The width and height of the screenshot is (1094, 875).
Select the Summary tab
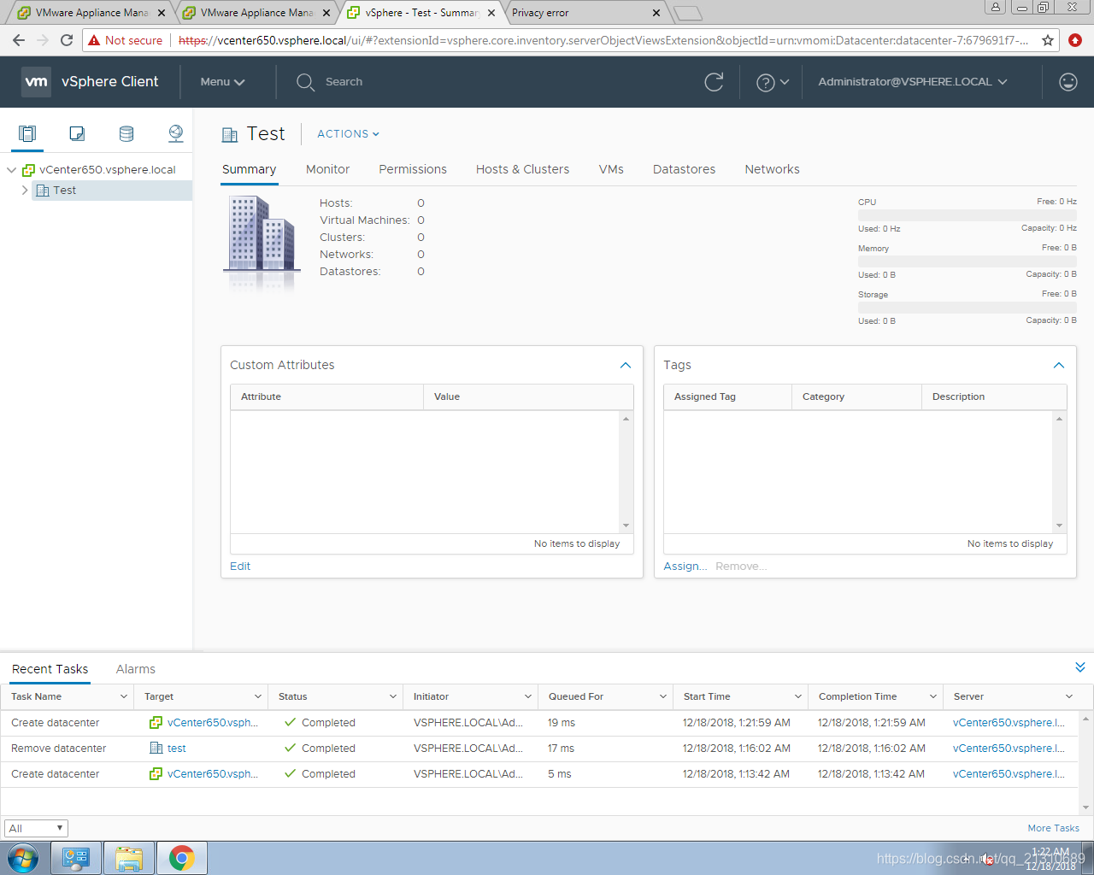pyautogui.click(x=249, y=169)
